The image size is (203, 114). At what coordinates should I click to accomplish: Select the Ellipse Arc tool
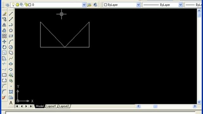click(11, 69)
